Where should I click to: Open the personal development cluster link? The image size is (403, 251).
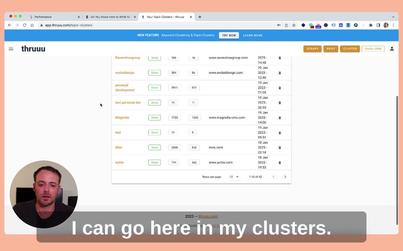125,88
